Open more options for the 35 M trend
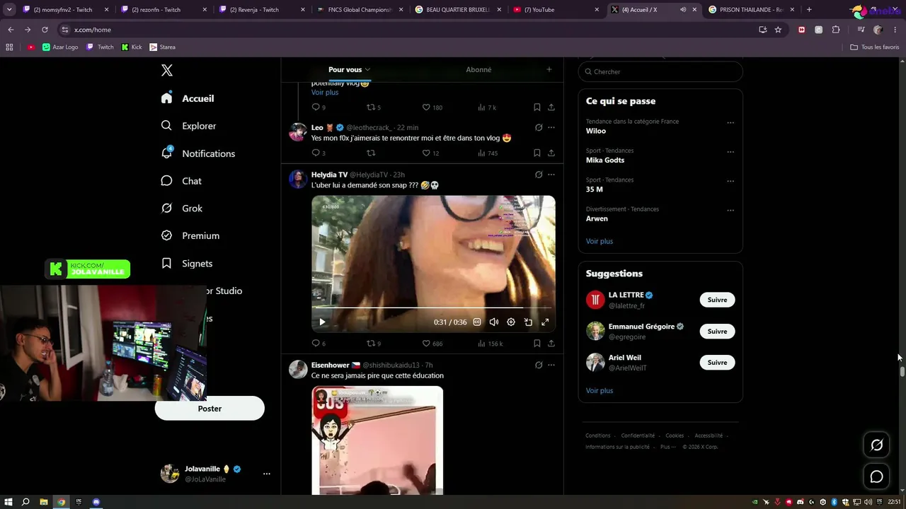This screenshot has height=509, width=906. click(x=730, y=181)
